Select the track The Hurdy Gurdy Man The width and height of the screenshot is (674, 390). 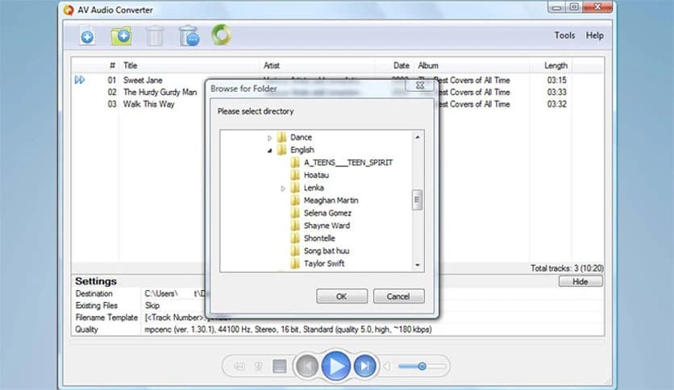(x=160, y=92)
